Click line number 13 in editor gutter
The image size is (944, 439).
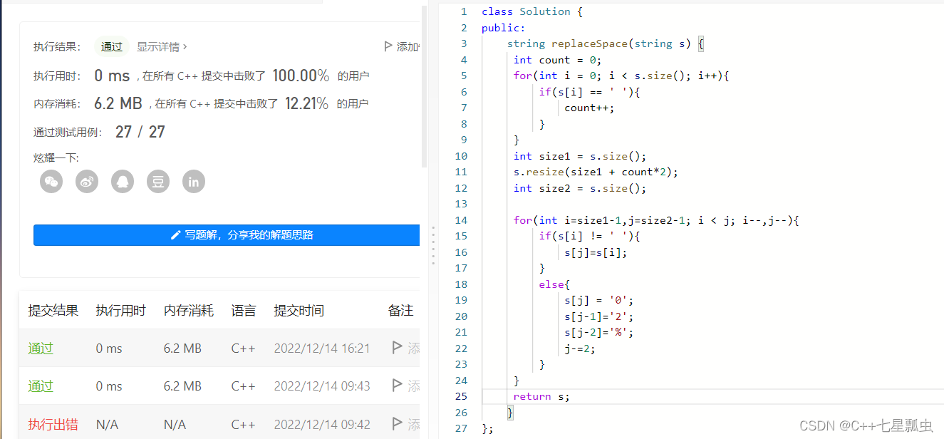461,204
